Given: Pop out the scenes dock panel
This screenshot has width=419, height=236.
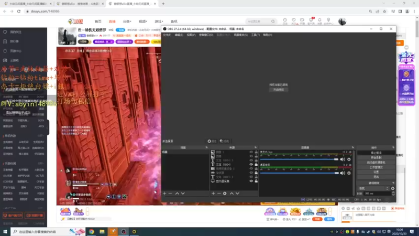Looking at the screenshot, I should tap(206, 147).
